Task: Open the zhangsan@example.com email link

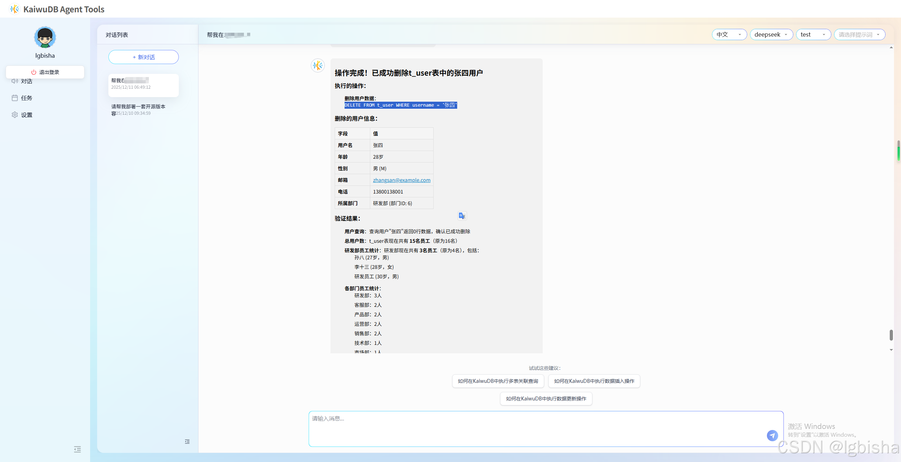Action: coord(402,180)
